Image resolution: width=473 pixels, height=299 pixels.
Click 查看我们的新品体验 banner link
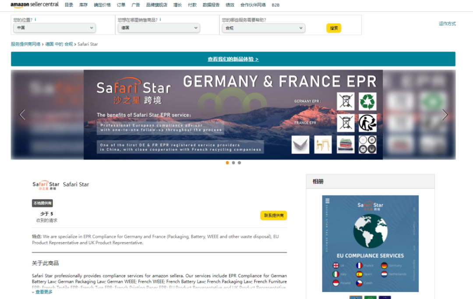[x=233, y=59]
